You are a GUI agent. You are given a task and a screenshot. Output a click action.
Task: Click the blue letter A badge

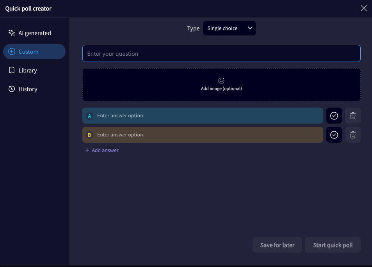[89, 116]
